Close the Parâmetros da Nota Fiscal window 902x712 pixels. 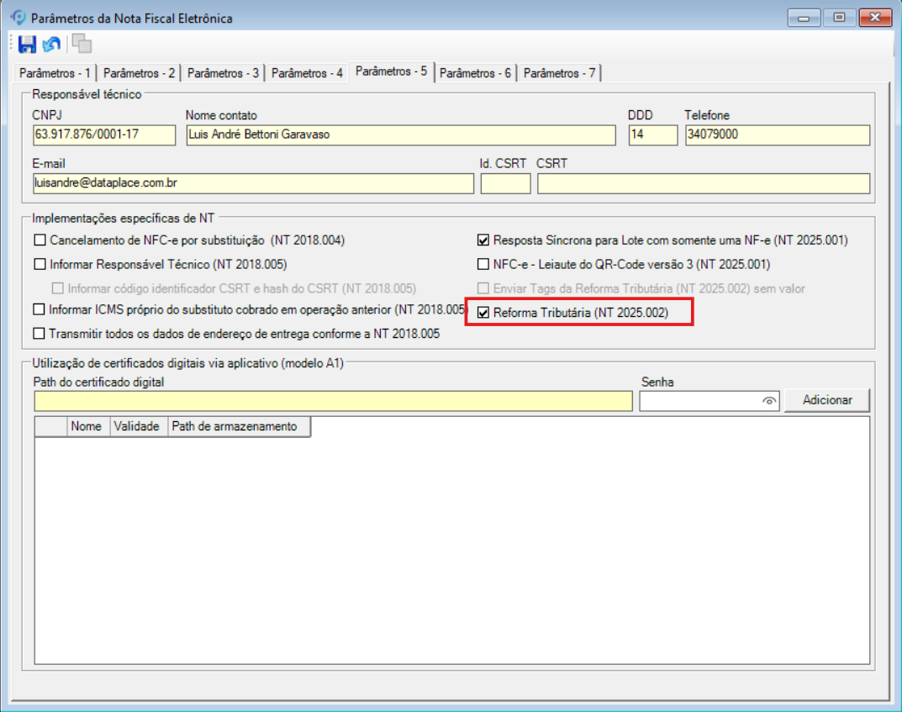[875, 18]
